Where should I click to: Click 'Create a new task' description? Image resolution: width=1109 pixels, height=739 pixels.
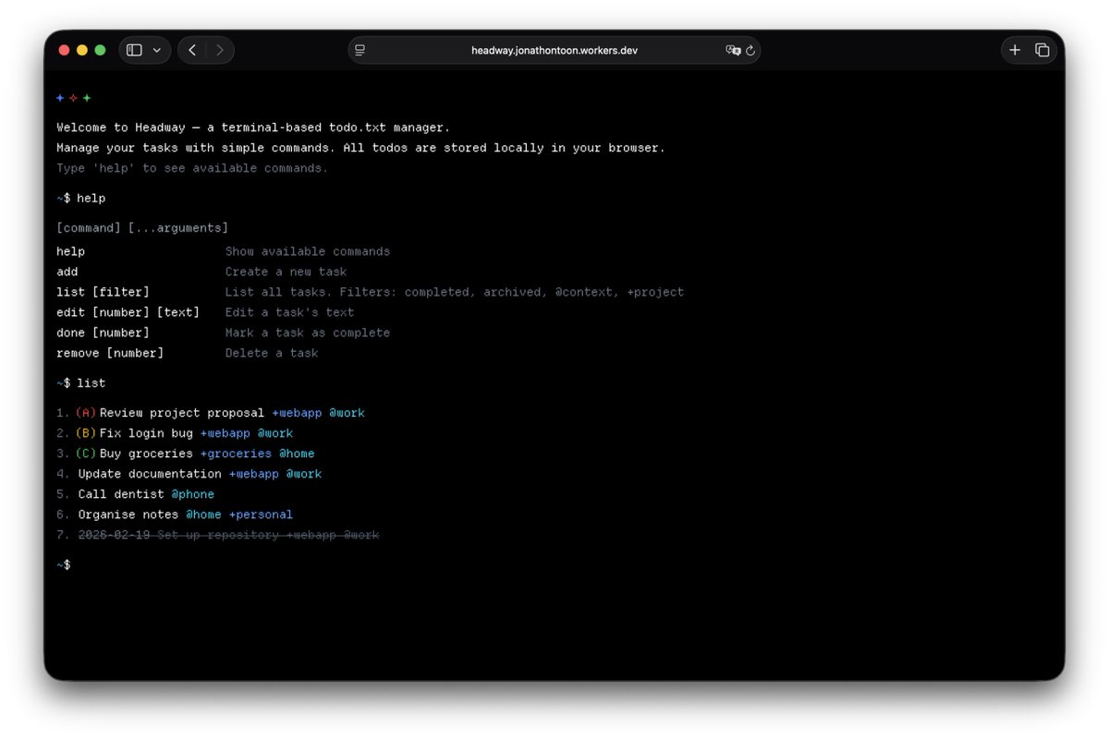(x=286, y=272)
